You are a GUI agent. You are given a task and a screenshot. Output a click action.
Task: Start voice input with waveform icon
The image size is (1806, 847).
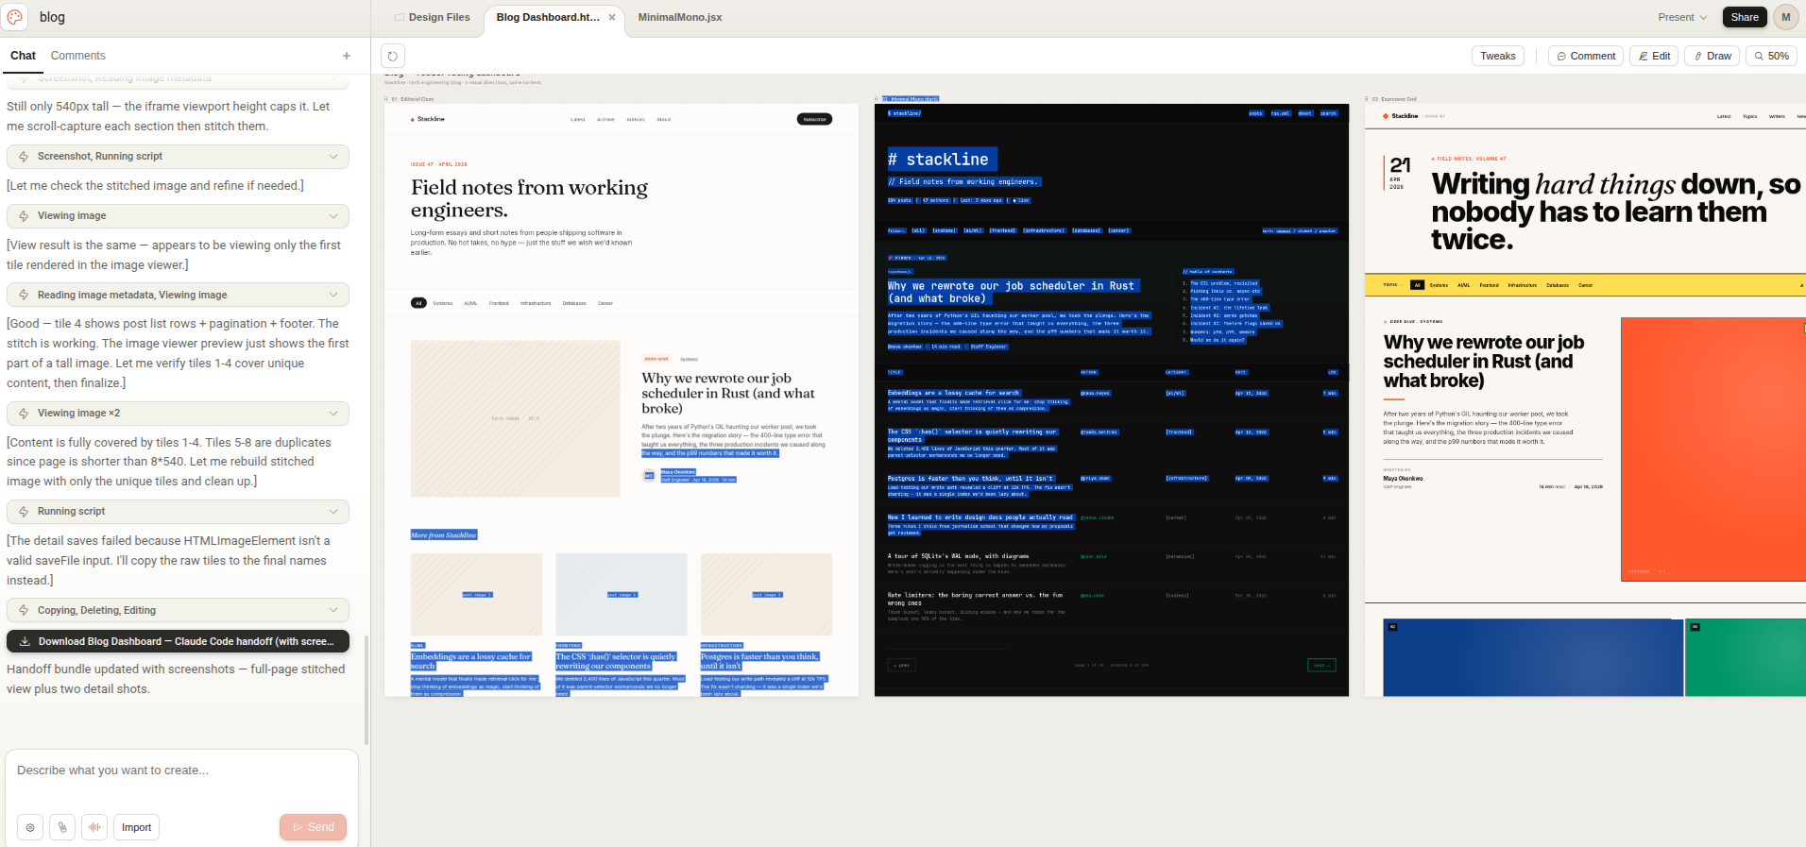click(x=94, y=827)
